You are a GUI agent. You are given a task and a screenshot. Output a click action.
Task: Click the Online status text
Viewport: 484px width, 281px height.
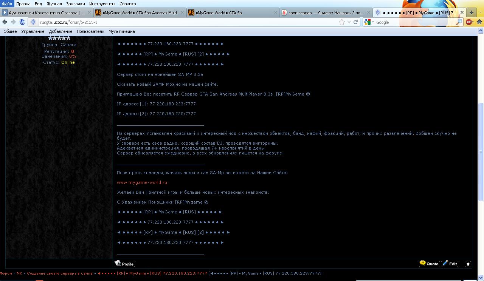pyautogui.click(x=68, y=62)
